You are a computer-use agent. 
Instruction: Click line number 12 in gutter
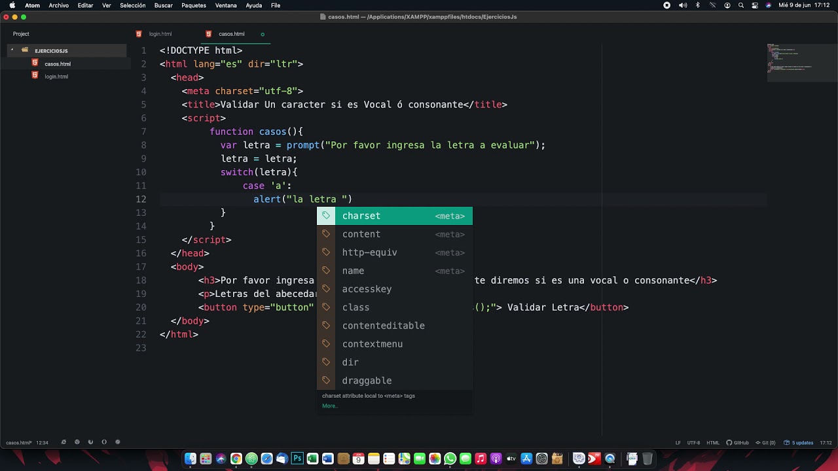pyautogui.click(x=141, y=200)
